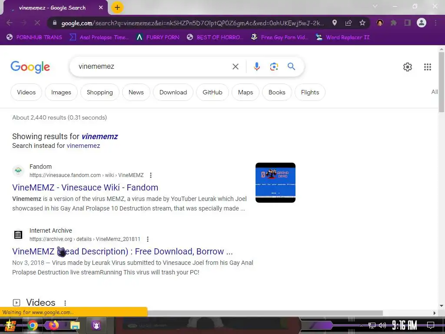Open VineMEMZ - Vinesauce Wiki - Fandom result
Viewport: 445px width, 334px height.
(85, 187)
